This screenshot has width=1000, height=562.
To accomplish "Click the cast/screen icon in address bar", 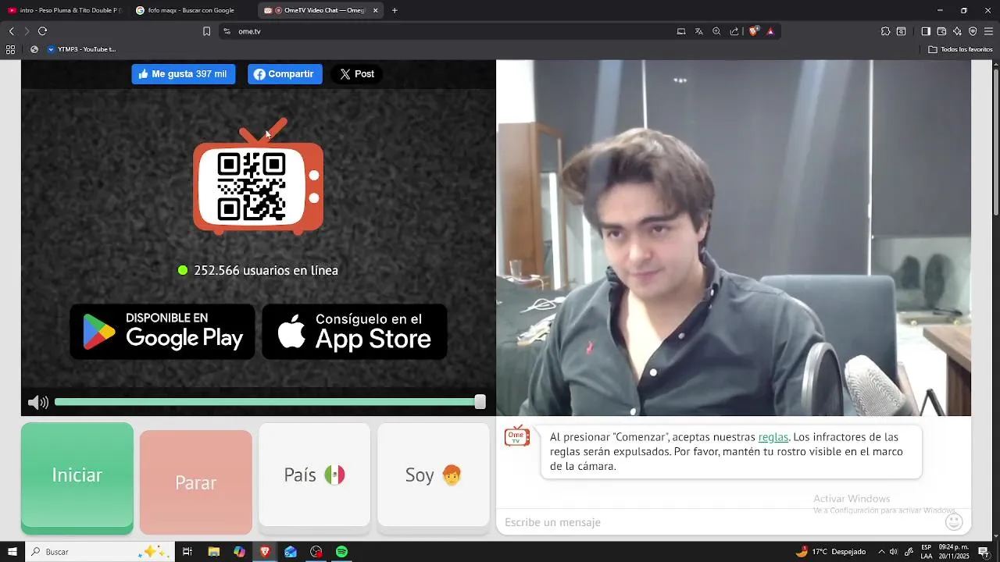I will 681,31.
